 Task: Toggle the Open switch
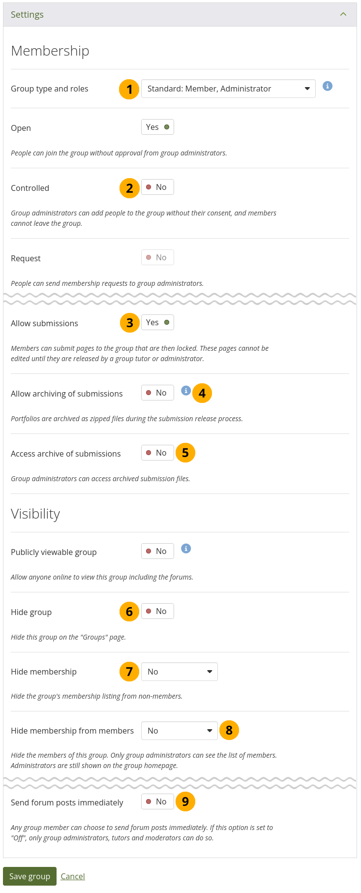(x=157, y=127)
